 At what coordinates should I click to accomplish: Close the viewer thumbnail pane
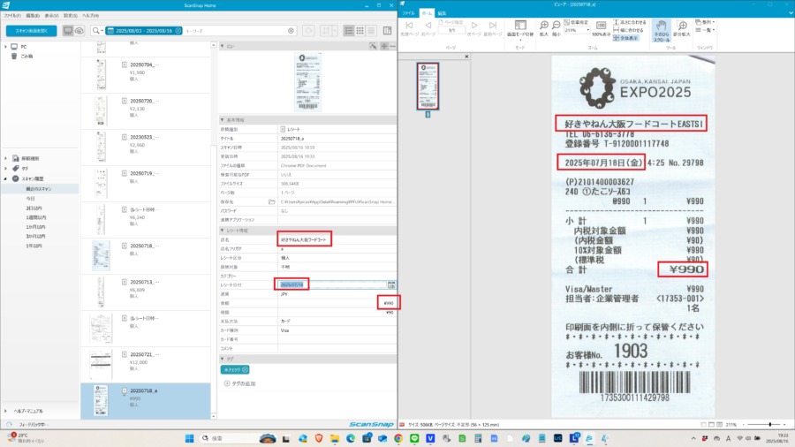coord(466,57)
